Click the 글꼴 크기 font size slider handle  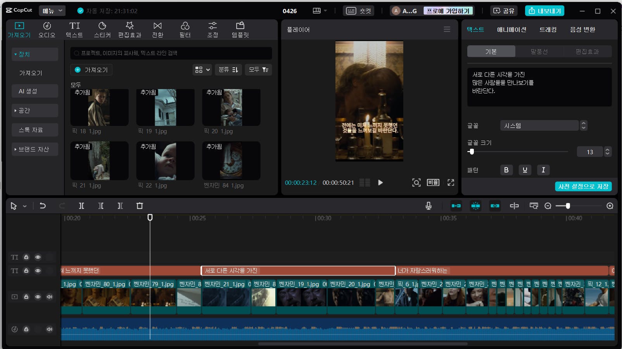[472, 152]
